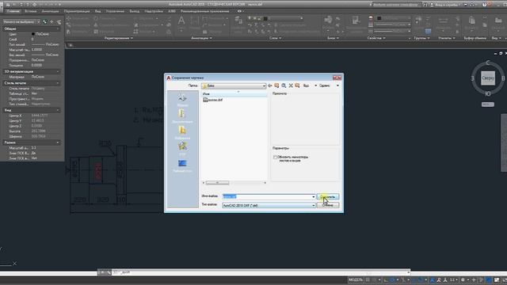Toggle the grid display in the status bar
507x285 pixels.
[368, 279]
